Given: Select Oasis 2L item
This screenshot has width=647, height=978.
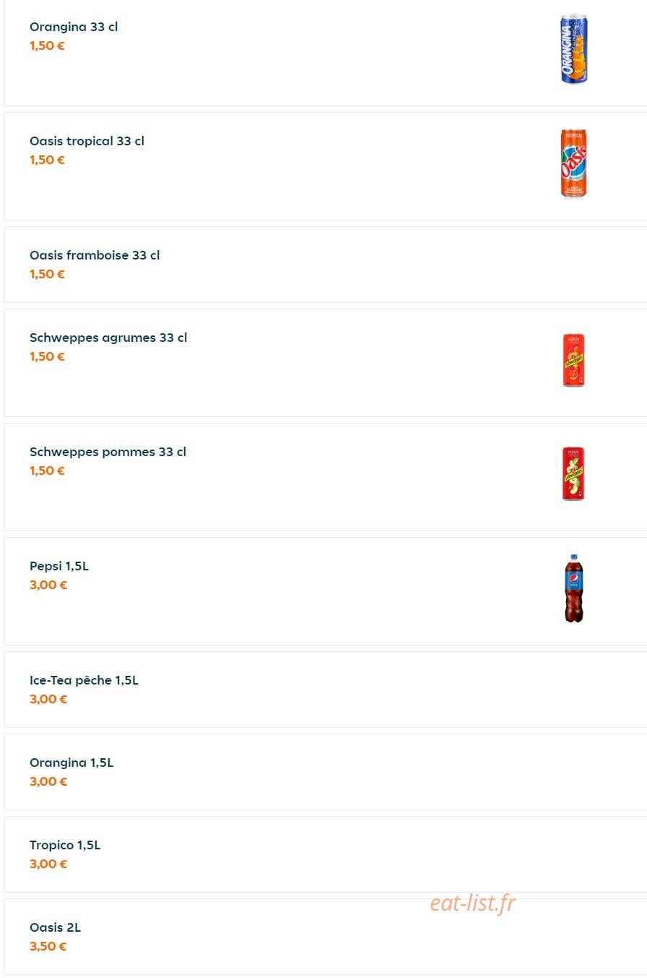Looking at the screenshot, I should [x=55, y=927].
